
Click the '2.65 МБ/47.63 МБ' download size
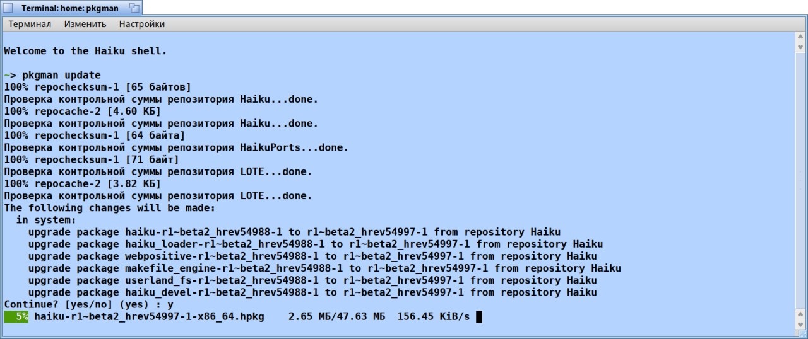click(337, 316)
